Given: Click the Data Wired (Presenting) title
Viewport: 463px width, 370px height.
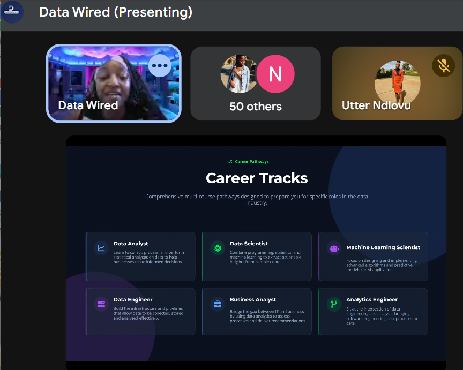Looking at the screenshot, I should point(116,12).
